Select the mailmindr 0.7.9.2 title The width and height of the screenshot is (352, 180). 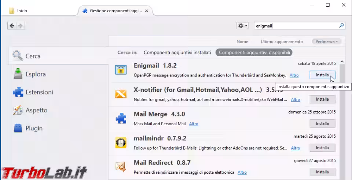[160, 138]
